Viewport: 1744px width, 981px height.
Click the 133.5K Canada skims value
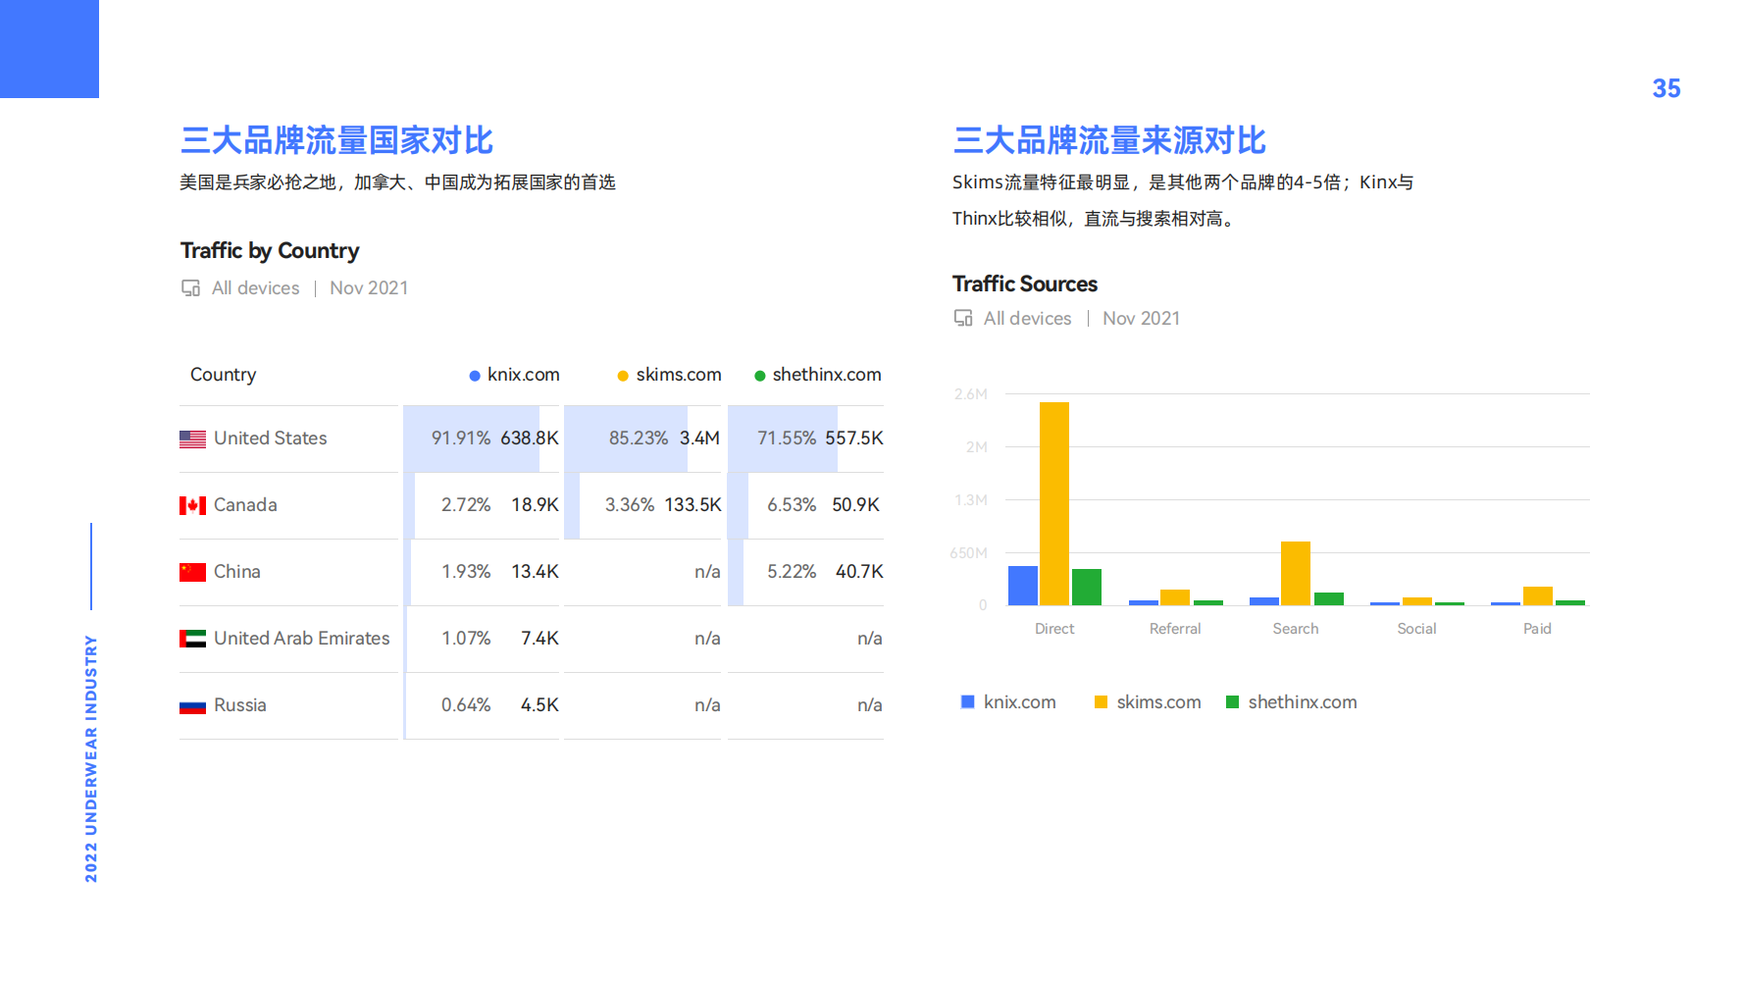(x=692, y=505)
